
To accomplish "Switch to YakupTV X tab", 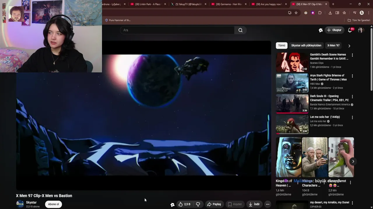I will [x=189, y=4].
